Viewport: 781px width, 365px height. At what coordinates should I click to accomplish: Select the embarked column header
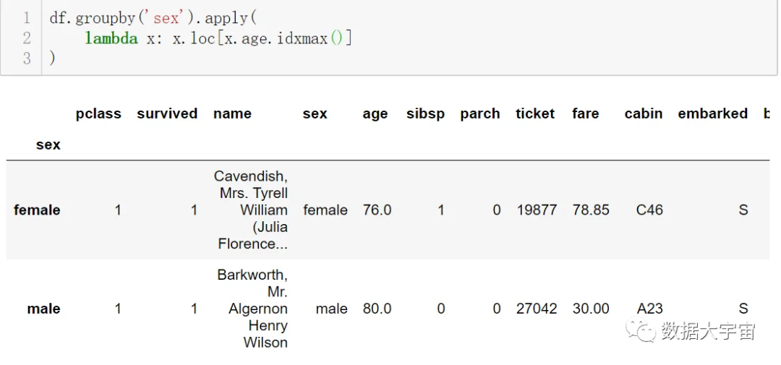point(713,113)
